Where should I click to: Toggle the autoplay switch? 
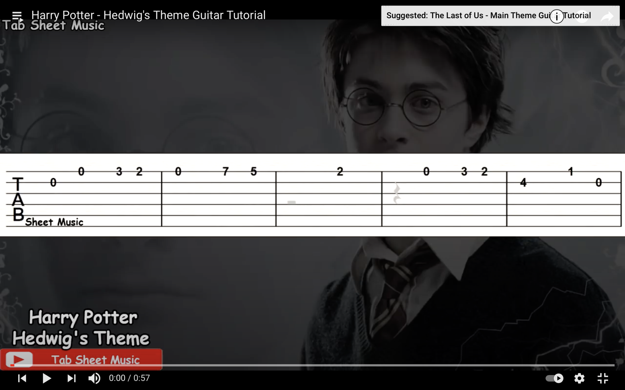[554, 378]
